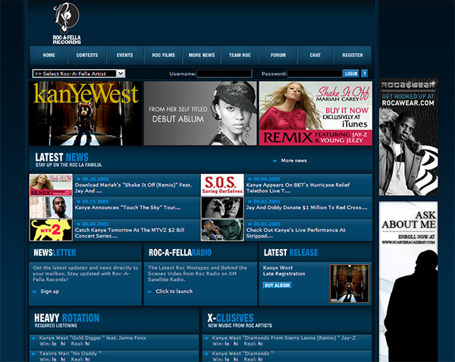Click the Kanye live performance news thumbnail
The height and width of the screenshot is (362, 455).
pos(222,230)
